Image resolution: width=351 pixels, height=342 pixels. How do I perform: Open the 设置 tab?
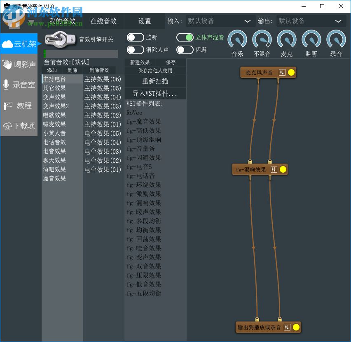point(144,21)
